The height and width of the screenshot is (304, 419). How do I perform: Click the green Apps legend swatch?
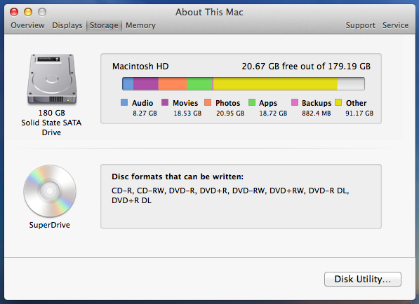tap(252, 102)
